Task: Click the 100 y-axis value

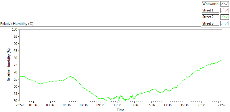Action: point(15,29)
